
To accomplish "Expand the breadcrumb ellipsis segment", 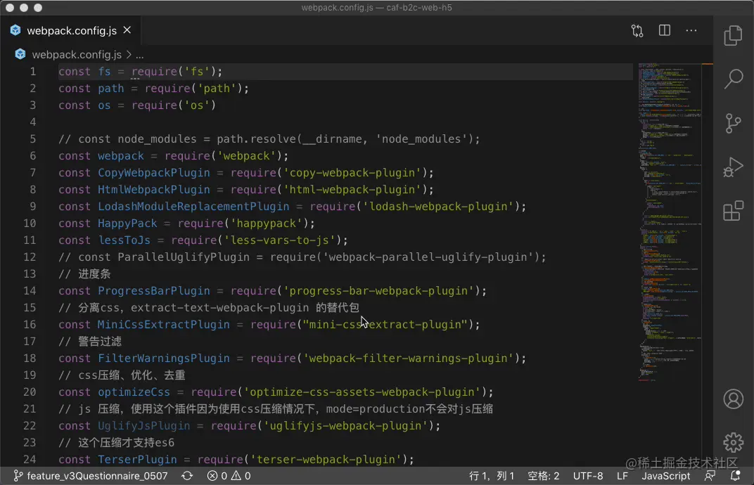I will [139, 55].
